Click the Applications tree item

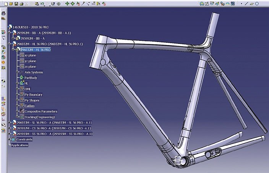pos(20,145)
